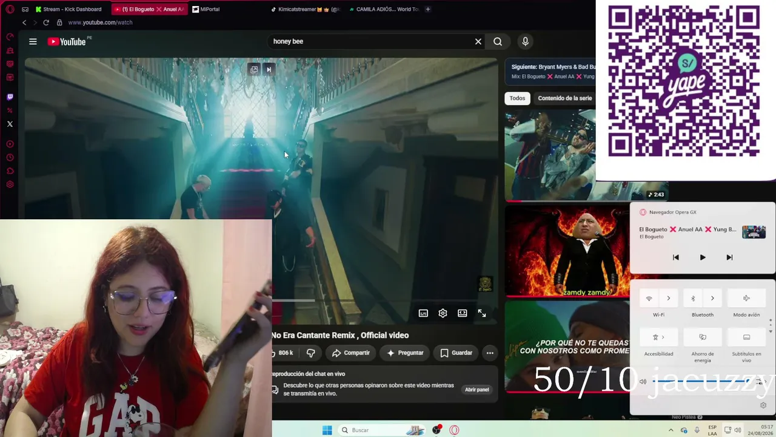Add a new browser tab
Viewport: 776px width, 437px height.
pos(428,9)
